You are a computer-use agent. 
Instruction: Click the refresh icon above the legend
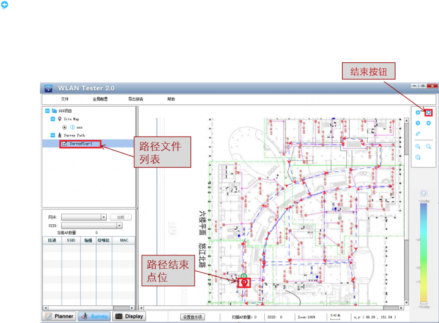424,193
